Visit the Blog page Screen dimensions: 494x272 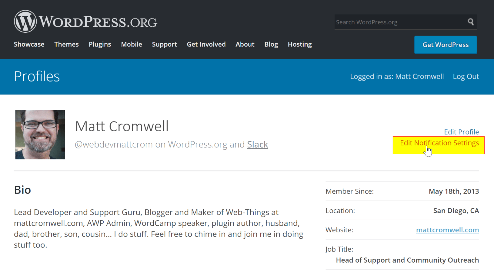click(271, 44)
